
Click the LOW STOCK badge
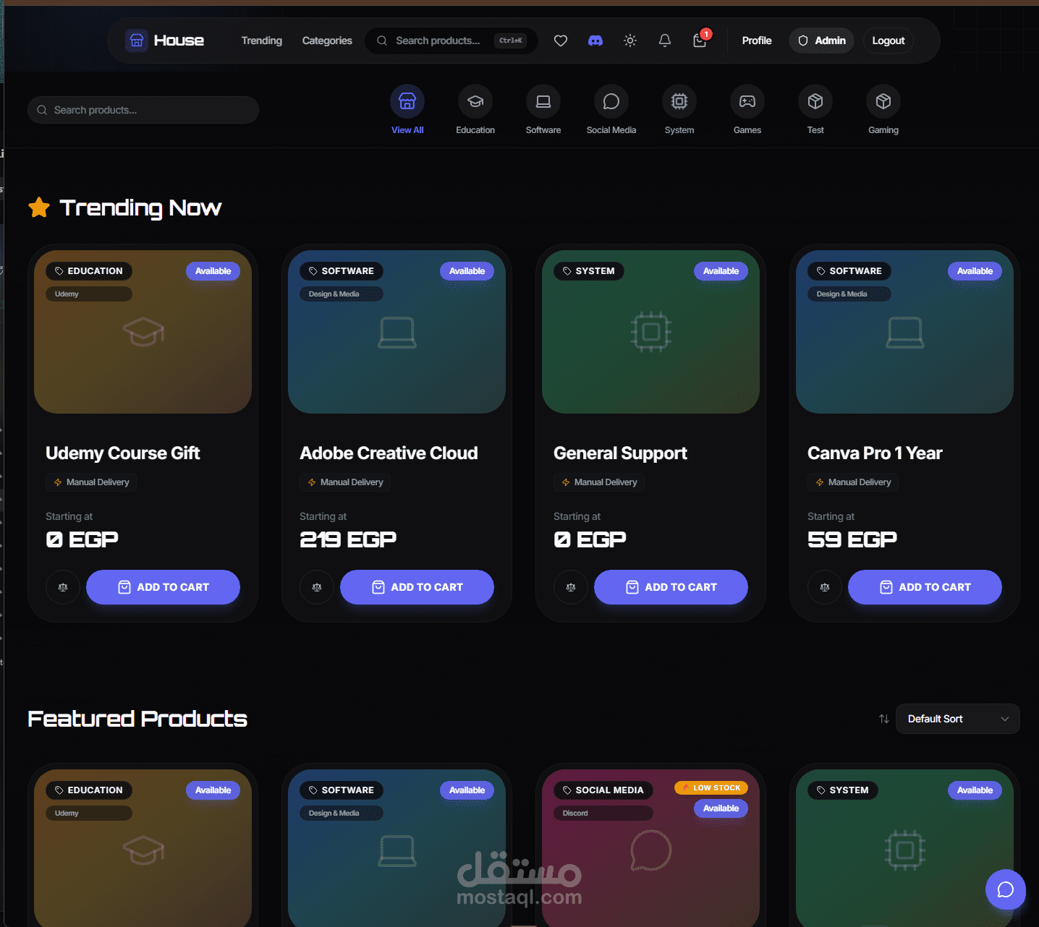tap(711, 788)
